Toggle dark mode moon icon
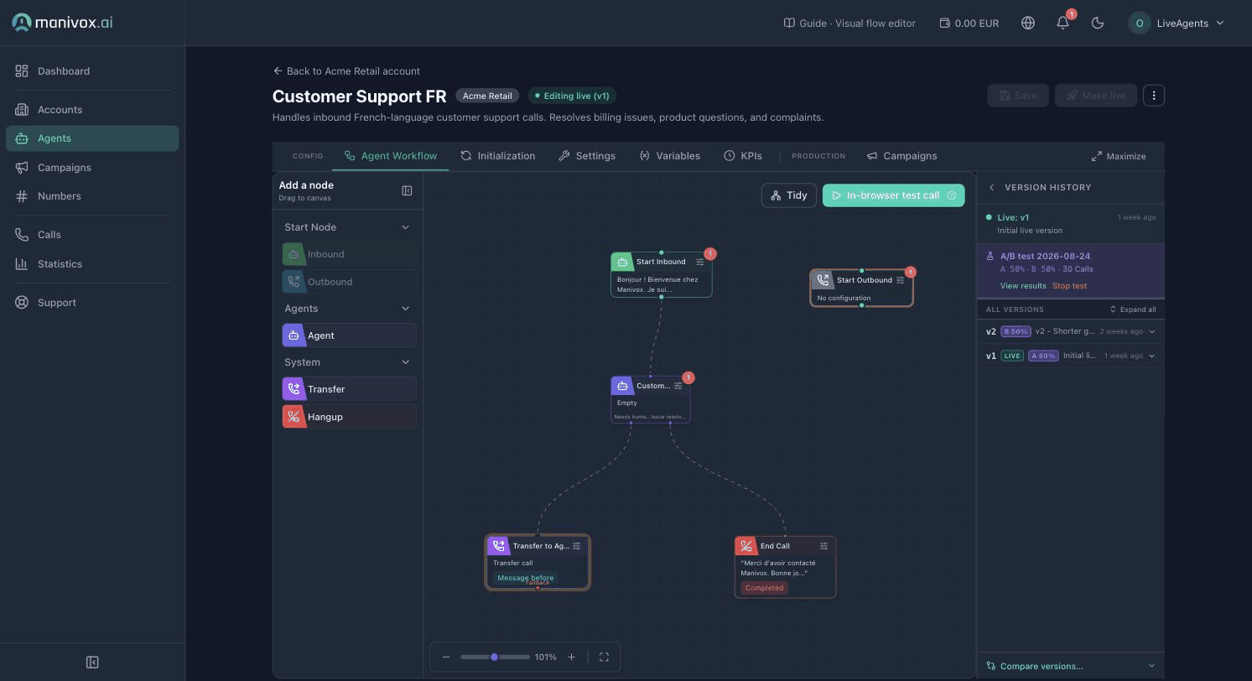The width and height of the screenshot is (1252, 681). pyautogui.click(x=1098, y=23)
